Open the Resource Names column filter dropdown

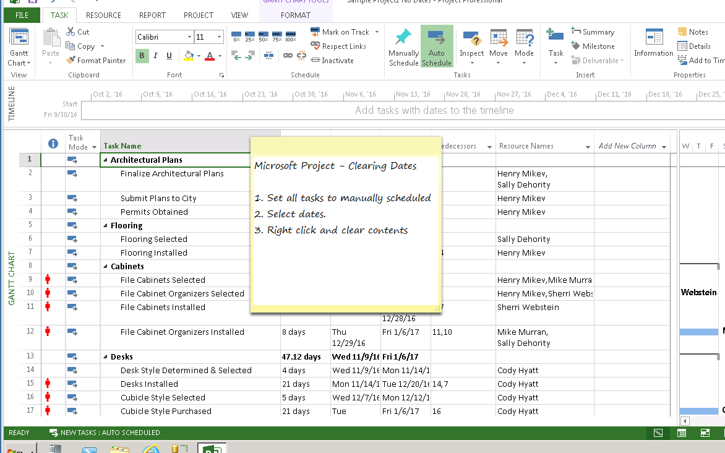[x=588, y=147]
